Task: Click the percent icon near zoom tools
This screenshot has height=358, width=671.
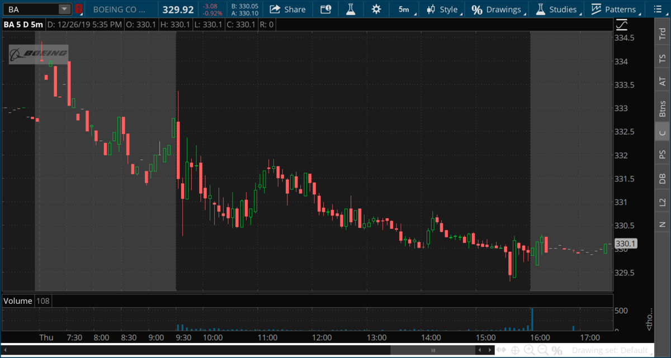Action: click(557, 350)
